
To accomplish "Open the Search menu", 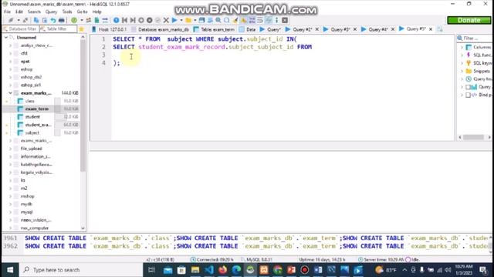I will (x=34, y=12).
